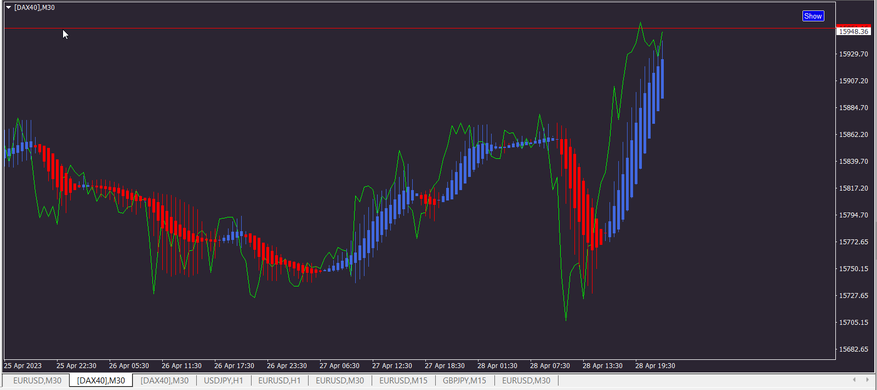Open the EURUSD,M30 tab after EURUSD,H1
The height and width of the screenshot is (390, 877).
point(340,380)
